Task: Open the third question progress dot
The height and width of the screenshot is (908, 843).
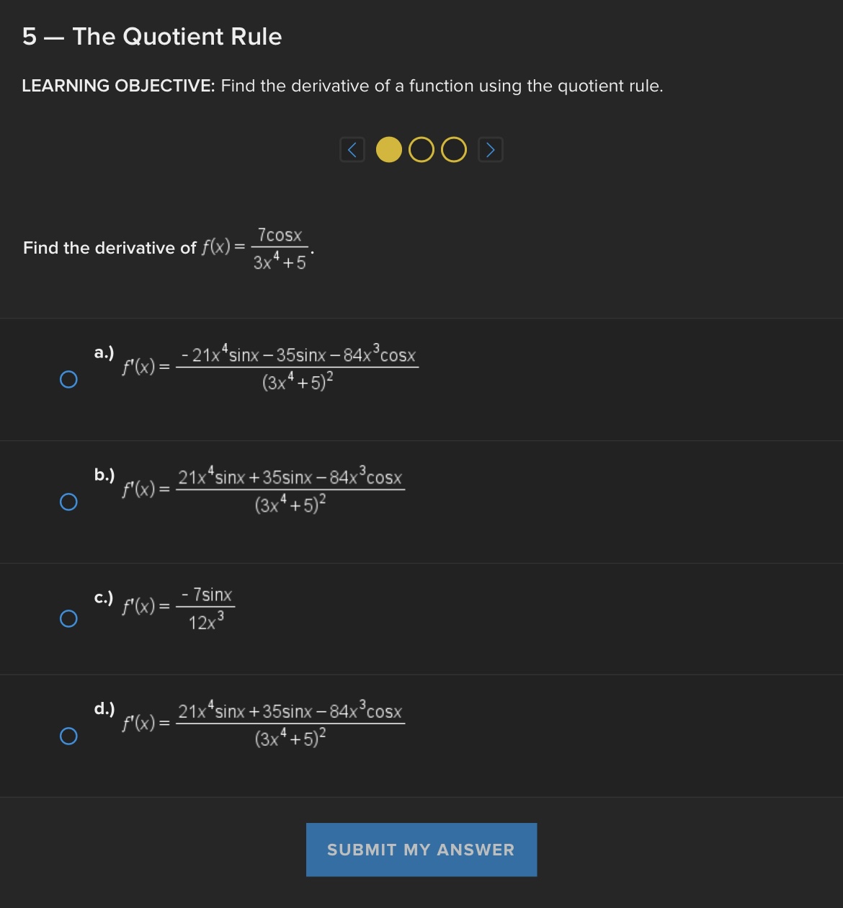Action: (453, 151)
